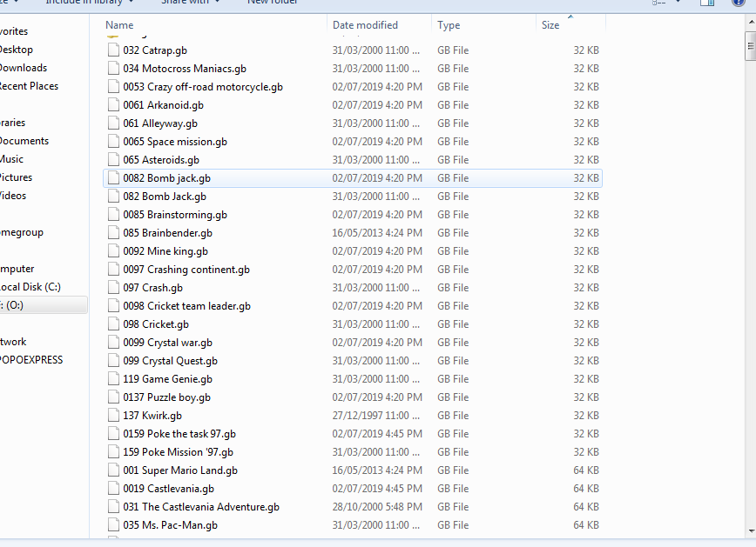Select Homegroup in the navigation pane
The height and width of the screenshot is (547, 756).
21,232
